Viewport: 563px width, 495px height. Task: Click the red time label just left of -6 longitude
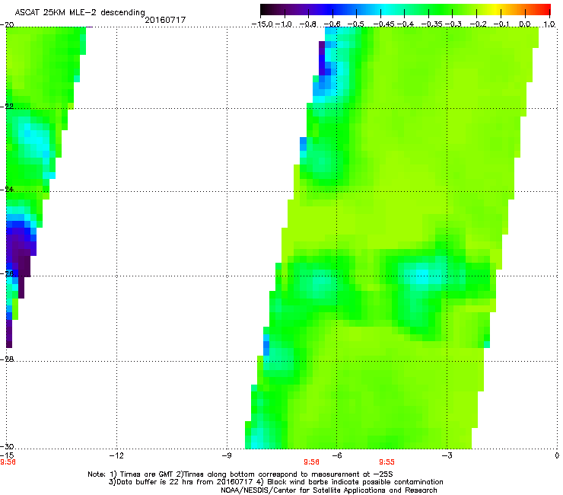tap(311, 462)
